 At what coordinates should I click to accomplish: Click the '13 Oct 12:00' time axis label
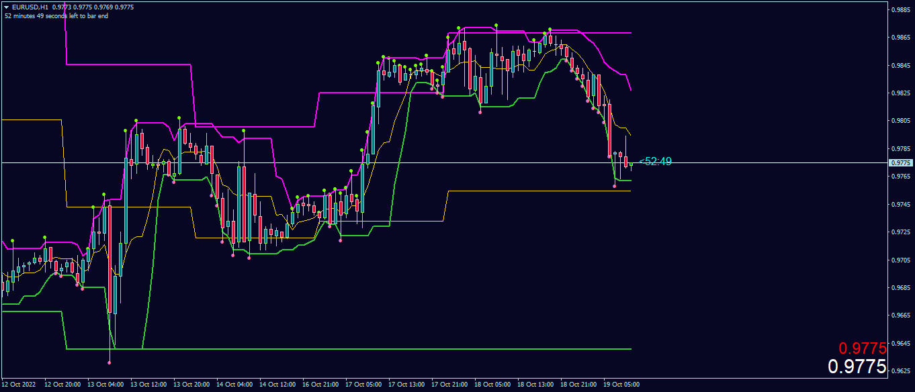click(x=148, y=385)
